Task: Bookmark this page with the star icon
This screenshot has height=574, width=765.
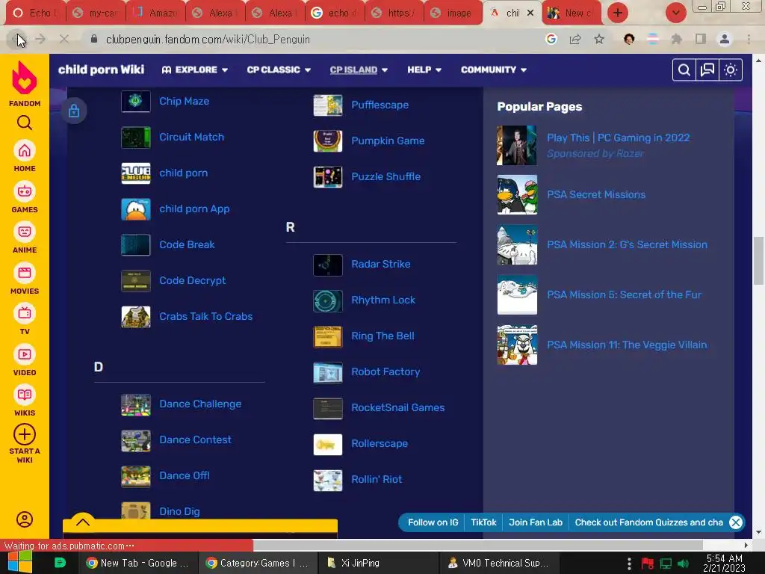Action: coord(599,39)
